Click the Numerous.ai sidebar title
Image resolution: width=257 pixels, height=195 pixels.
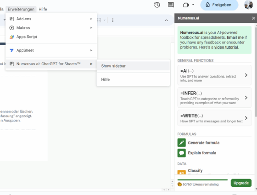188,18
